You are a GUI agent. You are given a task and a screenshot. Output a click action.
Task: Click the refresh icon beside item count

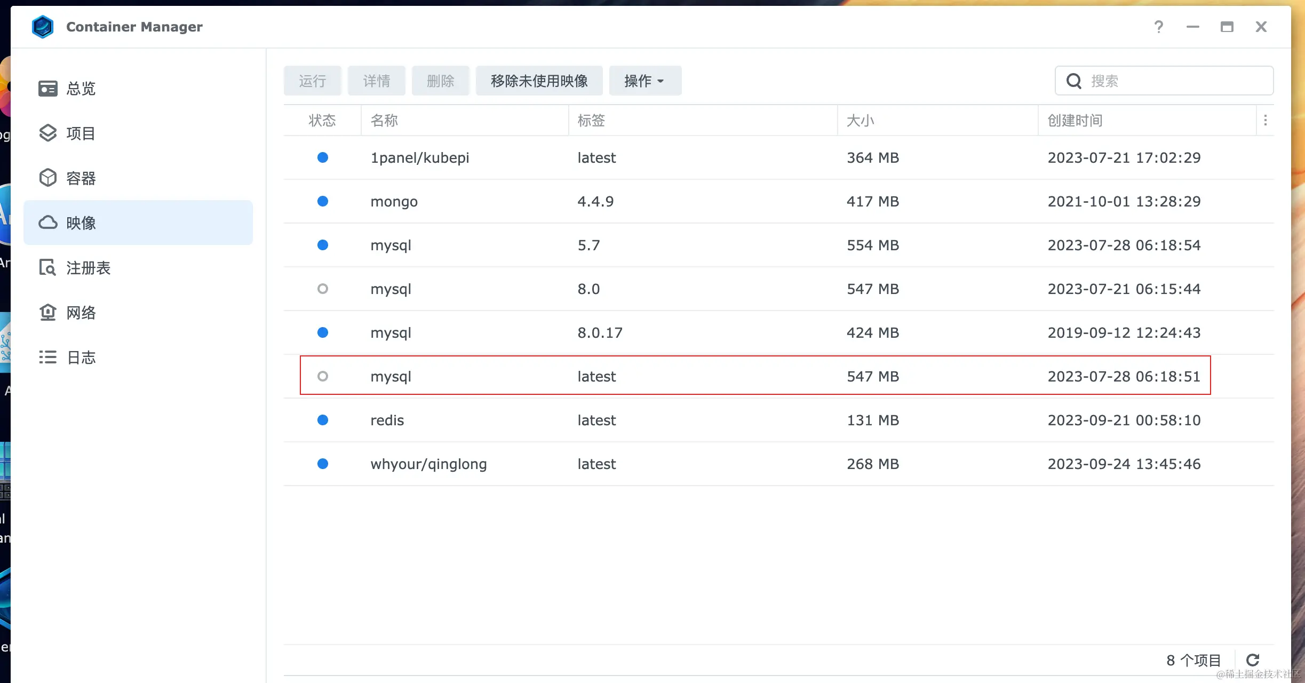pos(1253,660)
